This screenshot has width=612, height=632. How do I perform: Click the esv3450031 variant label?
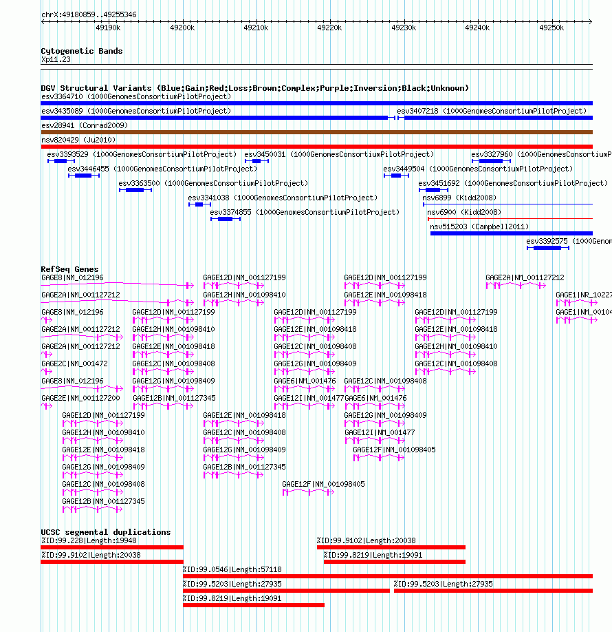tap(339, 154)
